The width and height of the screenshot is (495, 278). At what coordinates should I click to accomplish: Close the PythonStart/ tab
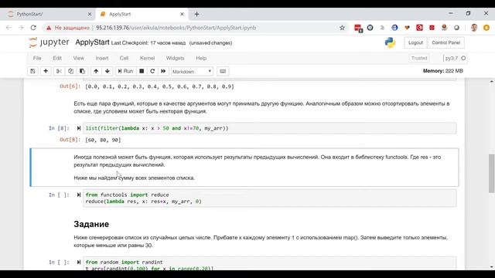[90, 14]
